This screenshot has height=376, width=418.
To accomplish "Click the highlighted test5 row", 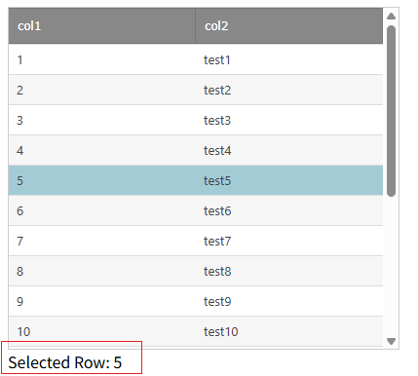I will [196, 180].
